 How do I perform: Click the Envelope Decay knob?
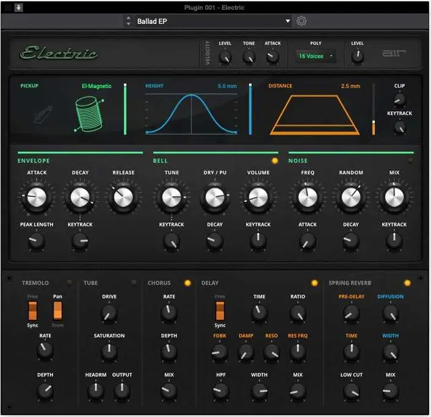[80, 197]
